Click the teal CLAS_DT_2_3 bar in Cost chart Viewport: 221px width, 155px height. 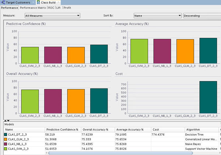click(x=208, y=97)
